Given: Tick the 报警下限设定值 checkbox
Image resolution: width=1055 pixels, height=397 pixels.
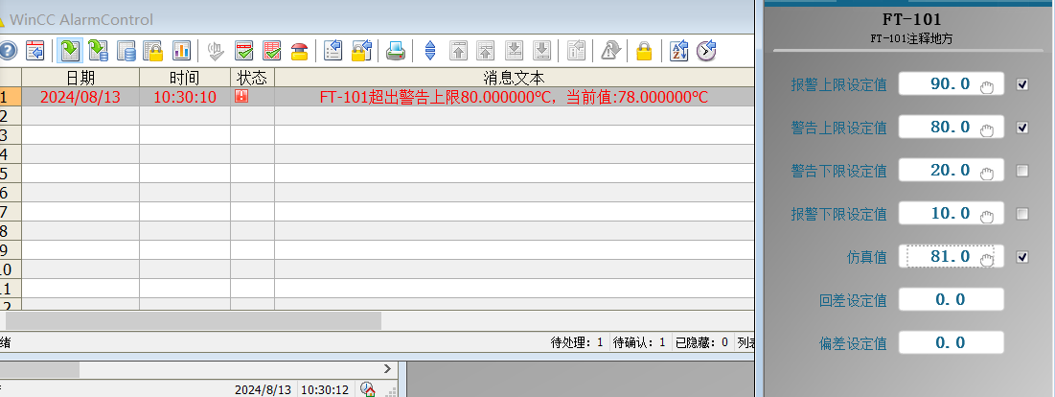Looking at the screenshot, I should pyautogui.click(x=1022, y=213).
